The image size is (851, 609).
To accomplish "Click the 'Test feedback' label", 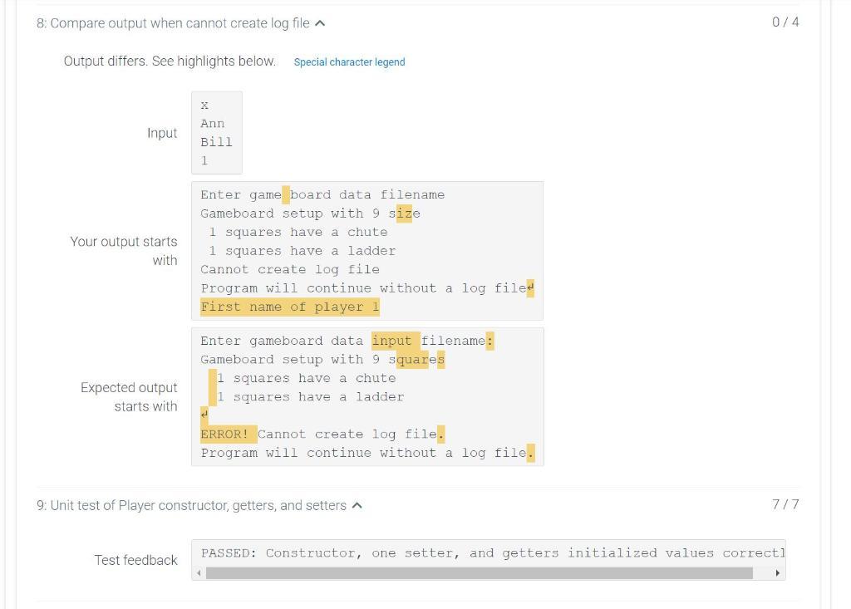I will 135,560.
